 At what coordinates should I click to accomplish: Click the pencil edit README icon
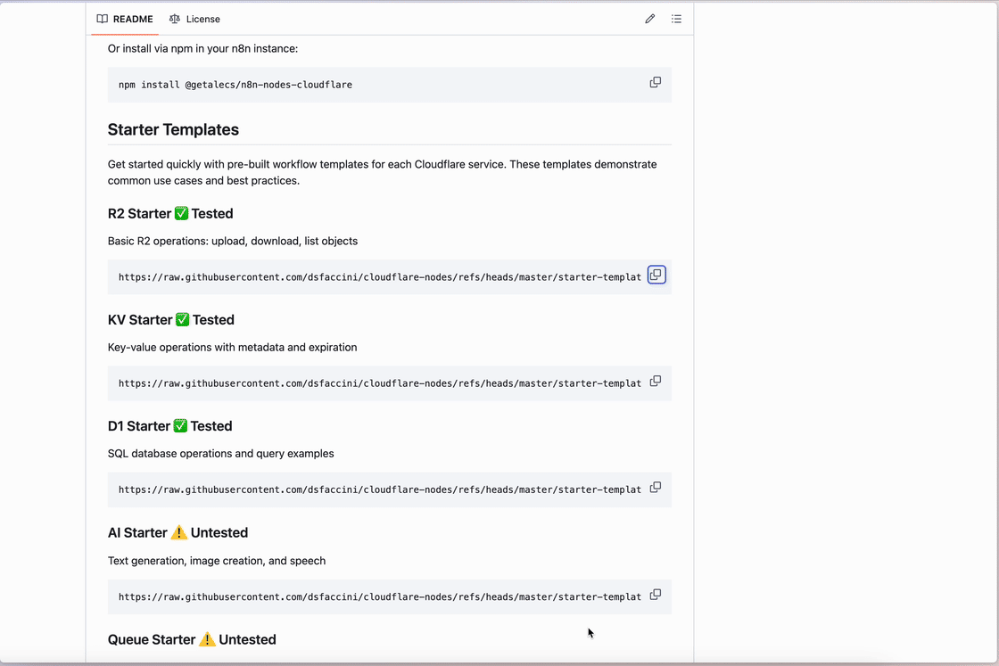click(x=650, y=19)
